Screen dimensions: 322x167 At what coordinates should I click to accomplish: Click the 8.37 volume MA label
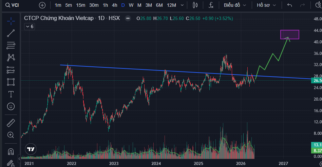pos(317,150)
